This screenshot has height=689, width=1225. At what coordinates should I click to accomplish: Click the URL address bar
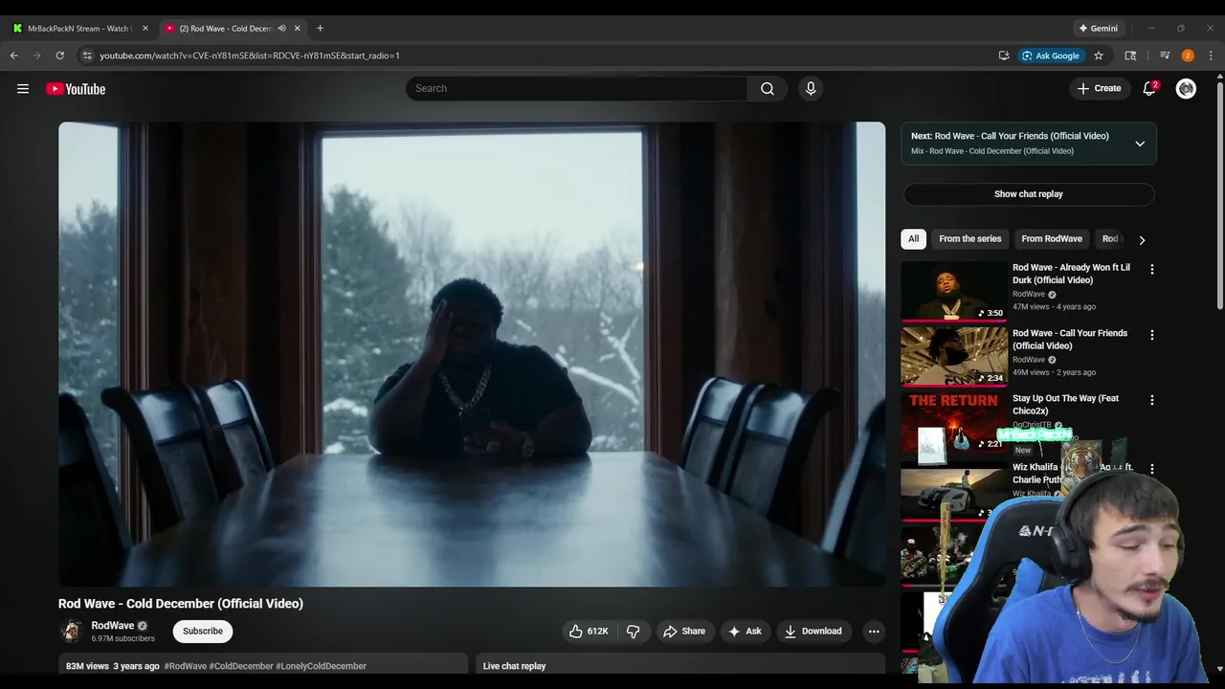click(x=536, y=56)
